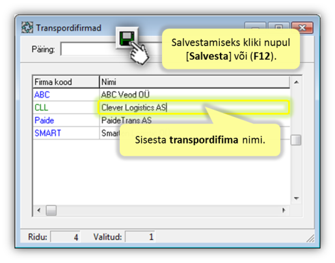
Task: Click the vertical scrollbar down arrow
Action: pos(296,198)
